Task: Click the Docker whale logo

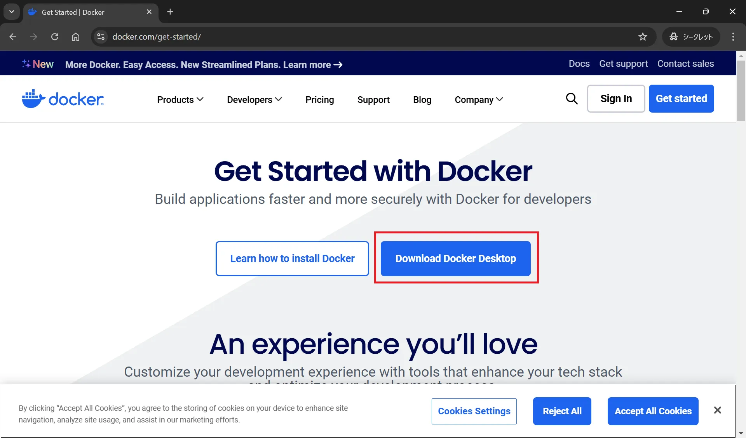Action: [63, 99]
